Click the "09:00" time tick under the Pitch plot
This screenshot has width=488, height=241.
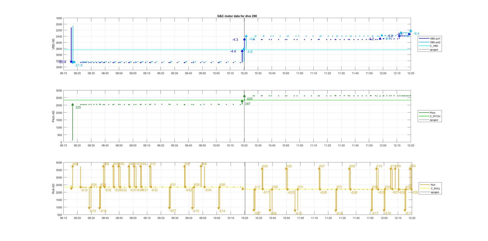(x=133, y=146)
